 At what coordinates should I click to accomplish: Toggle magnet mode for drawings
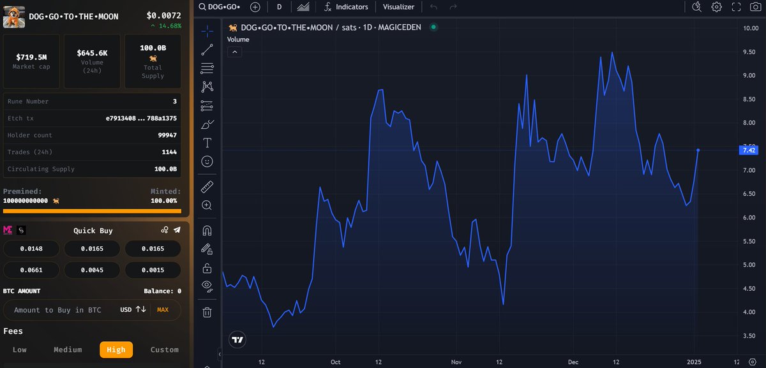pyautogui.click(x=207, y=230)
